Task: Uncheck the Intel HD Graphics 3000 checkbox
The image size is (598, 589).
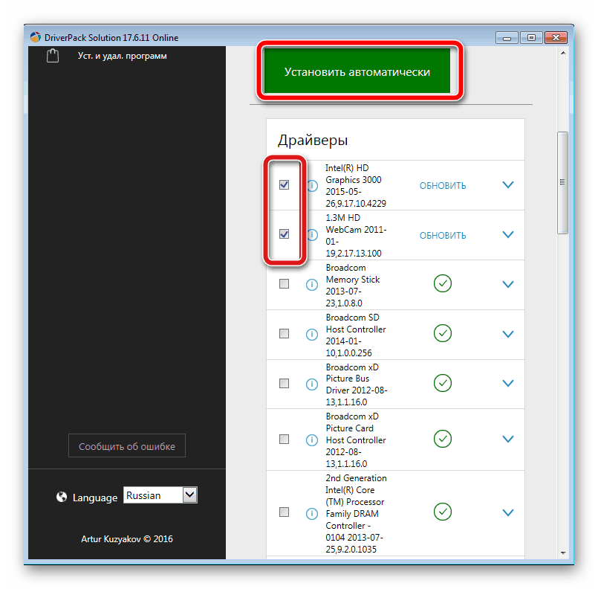Action: click(x=284, y=185)
